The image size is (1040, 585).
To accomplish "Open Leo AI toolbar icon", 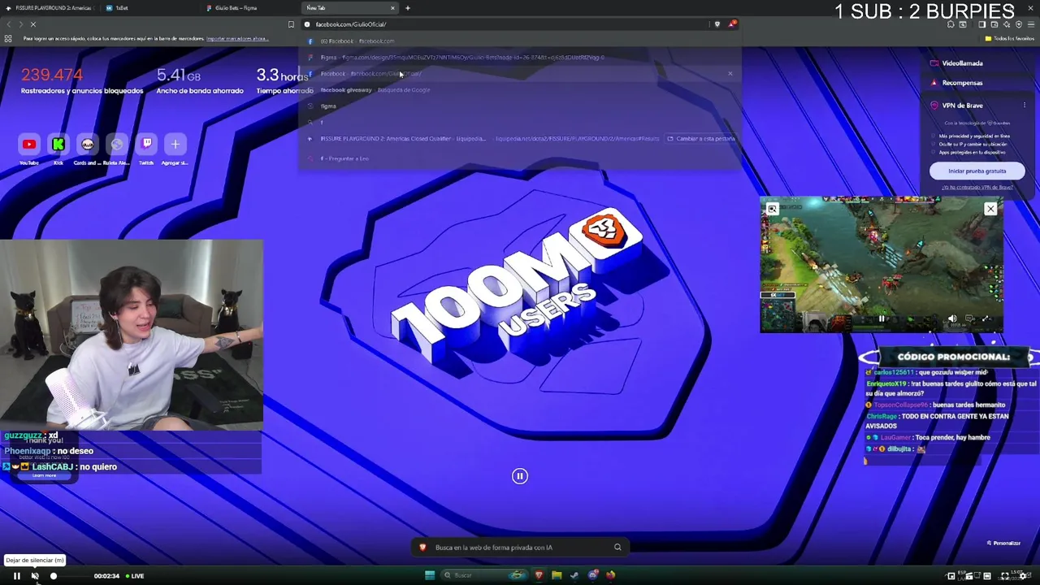I will pyautogui.click(x=1006, y=24).
